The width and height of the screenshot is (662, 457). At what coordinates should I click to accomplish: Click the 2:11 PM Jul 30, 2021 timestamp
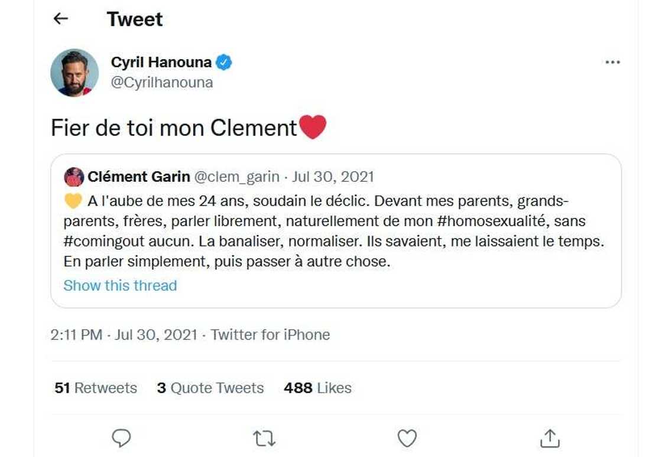tap(124, 335)
